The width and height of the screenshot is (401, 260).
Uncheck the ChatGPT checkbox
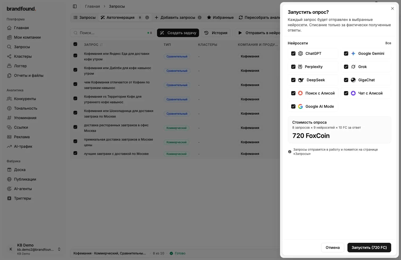293,53
